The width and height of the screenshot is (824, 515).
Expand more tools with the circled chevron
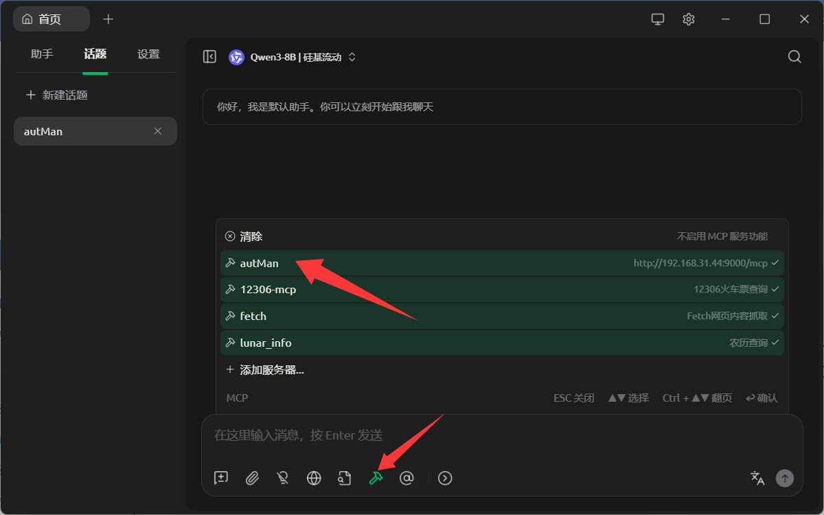click(445, 478)
